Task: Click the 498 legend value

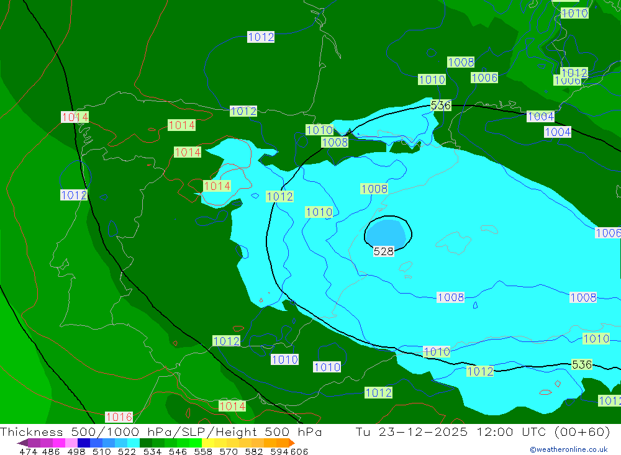Action: 75,452
